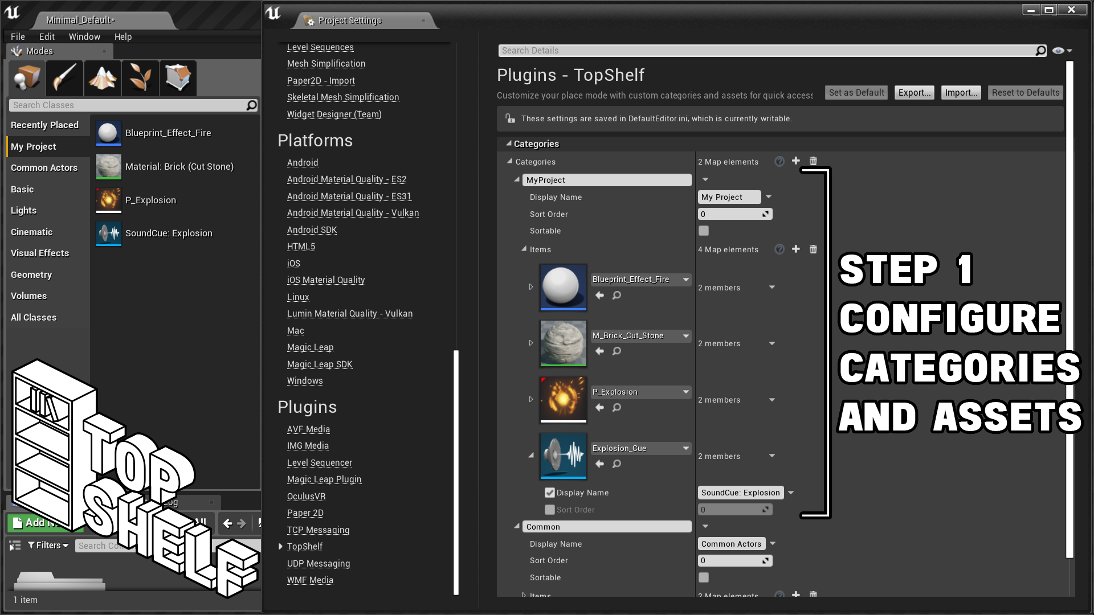This screenshot has width=1094, height=615.
Task: Select the Paint mode brush icon
Action: (64, 78)
